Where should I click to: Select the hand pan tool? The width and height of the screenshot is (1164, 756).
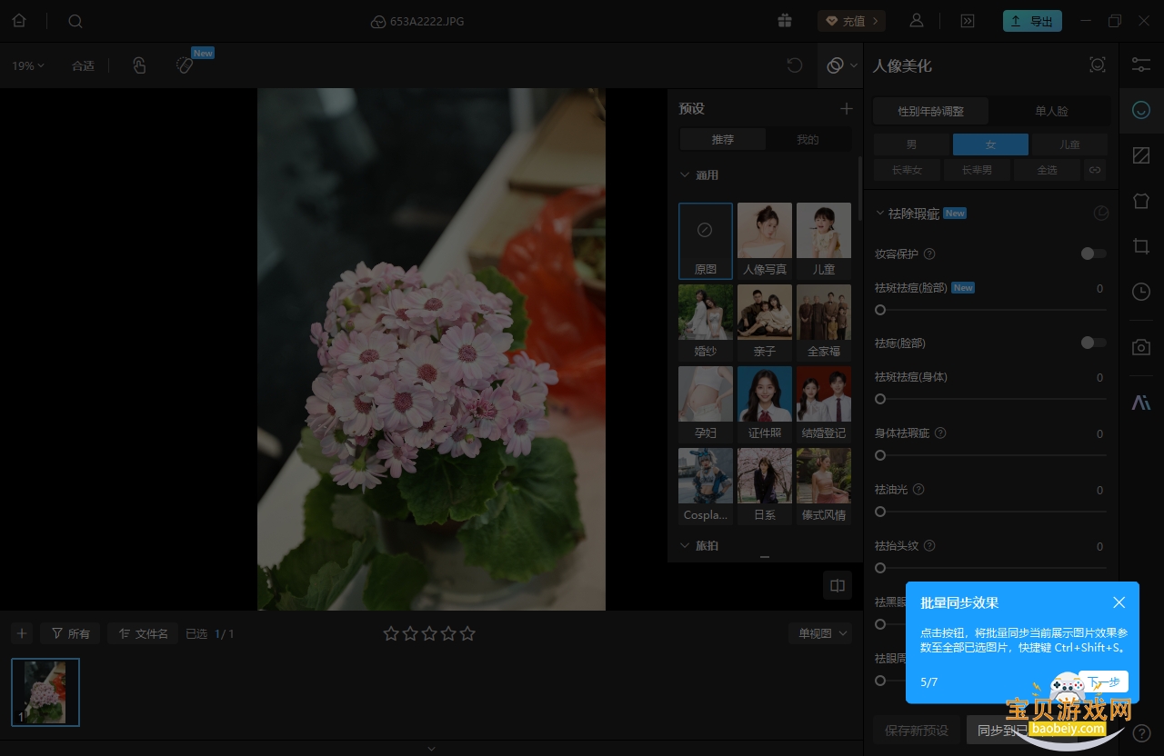point(139,65)
